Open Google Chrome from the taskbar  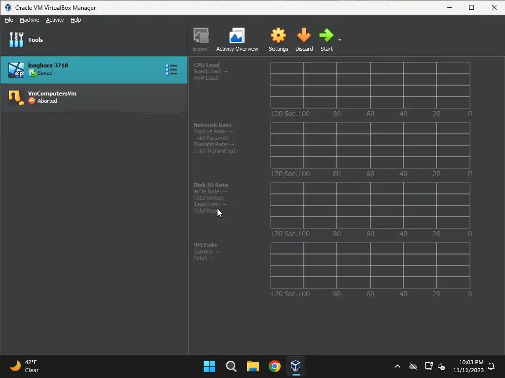pyautogui.click(x=275, y=366)
